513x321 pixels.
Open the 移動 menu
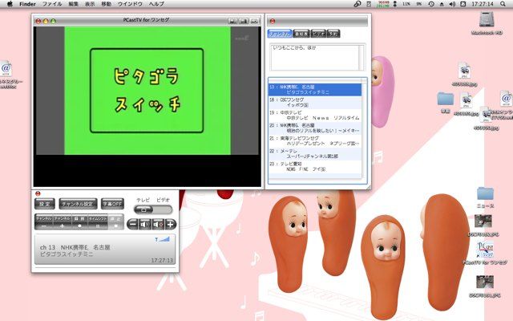[x=106, y=4]
